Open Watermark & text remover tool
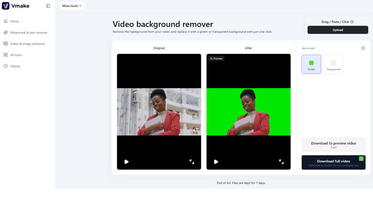The height and width of the screenshot is (208, 373). tap(28, 33)
